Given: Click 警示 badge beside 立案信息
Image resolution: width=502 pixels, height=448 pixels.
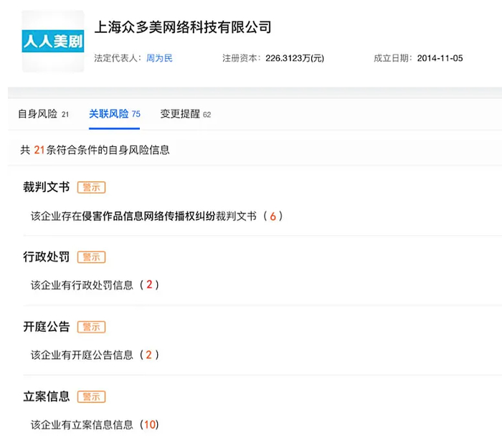Looking at the screenshot, I should 91,397.
